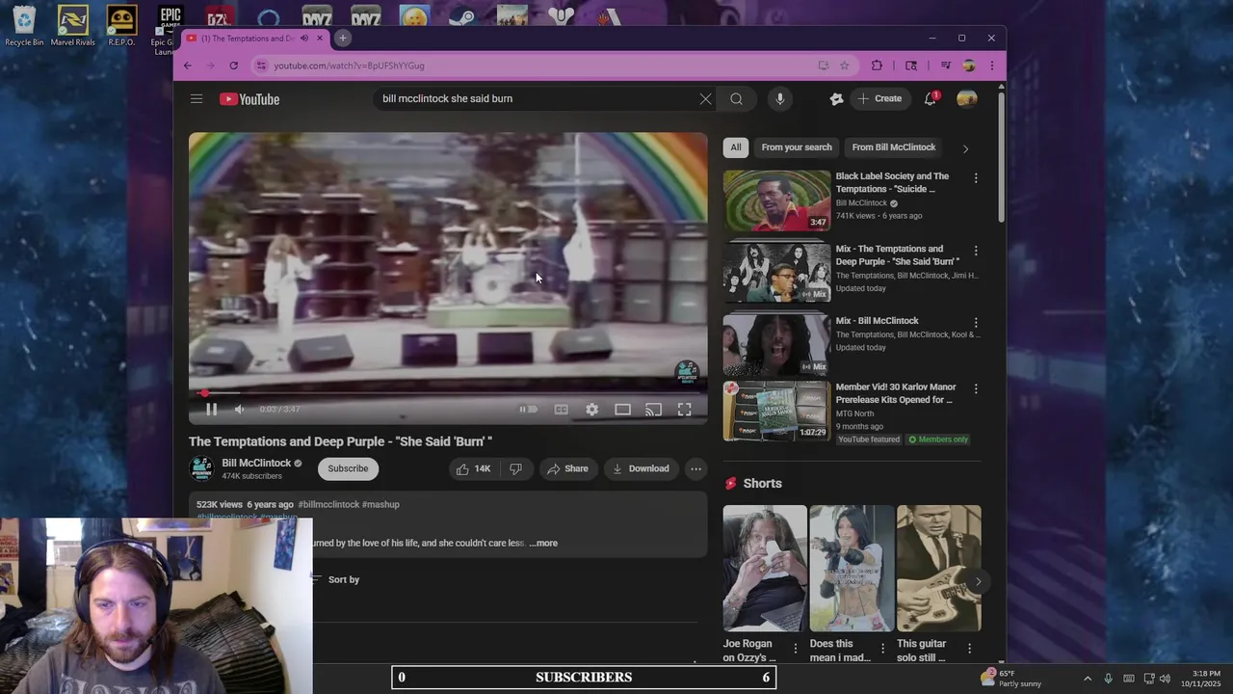Close the Temptations YouTube tab
The width and height of the screenshot is (1233, 694).
point(320,39)
